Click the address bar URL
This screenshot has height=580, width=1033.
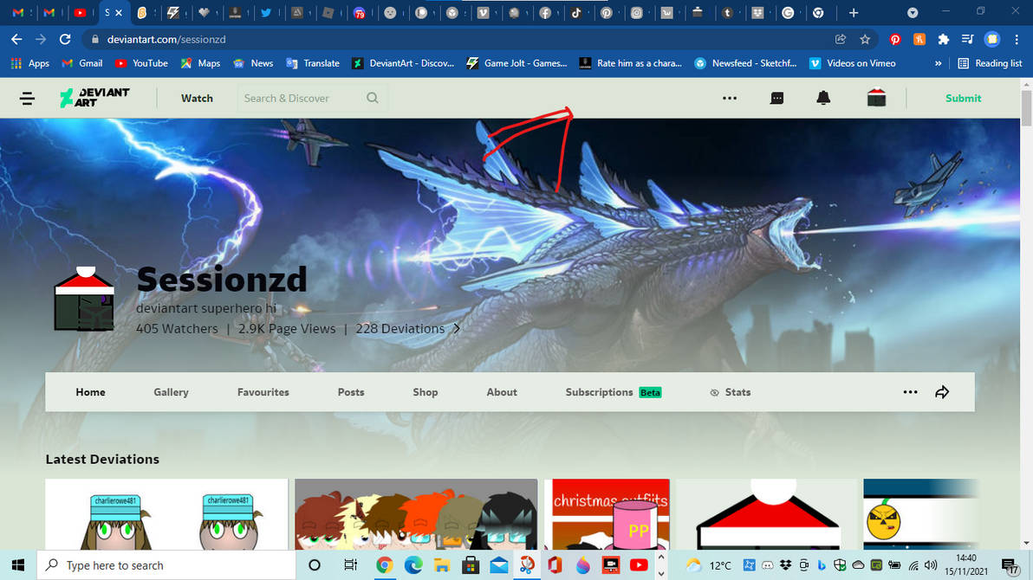[x=166, y=40]
